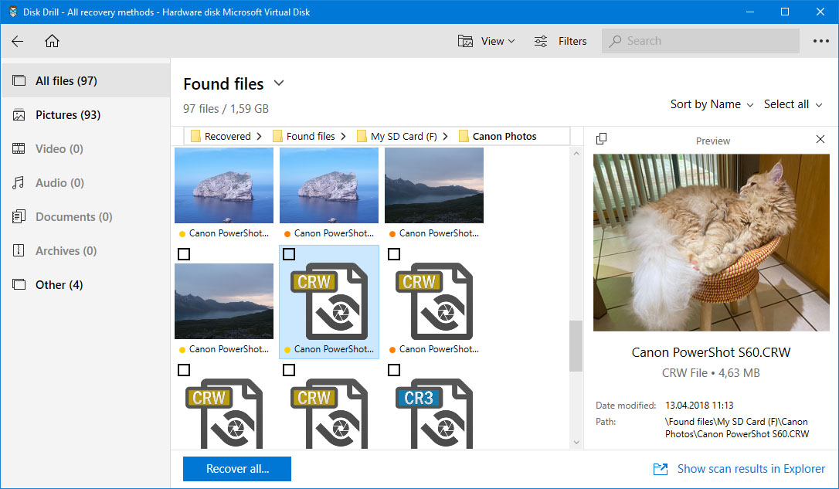Tick checkbox above the unhighlighted middle-row CRW
Screen dimensions: 839x489
point(394,254)
